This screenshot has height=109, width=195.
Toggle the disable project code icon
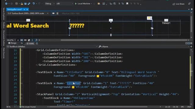[x=36, y=40]
